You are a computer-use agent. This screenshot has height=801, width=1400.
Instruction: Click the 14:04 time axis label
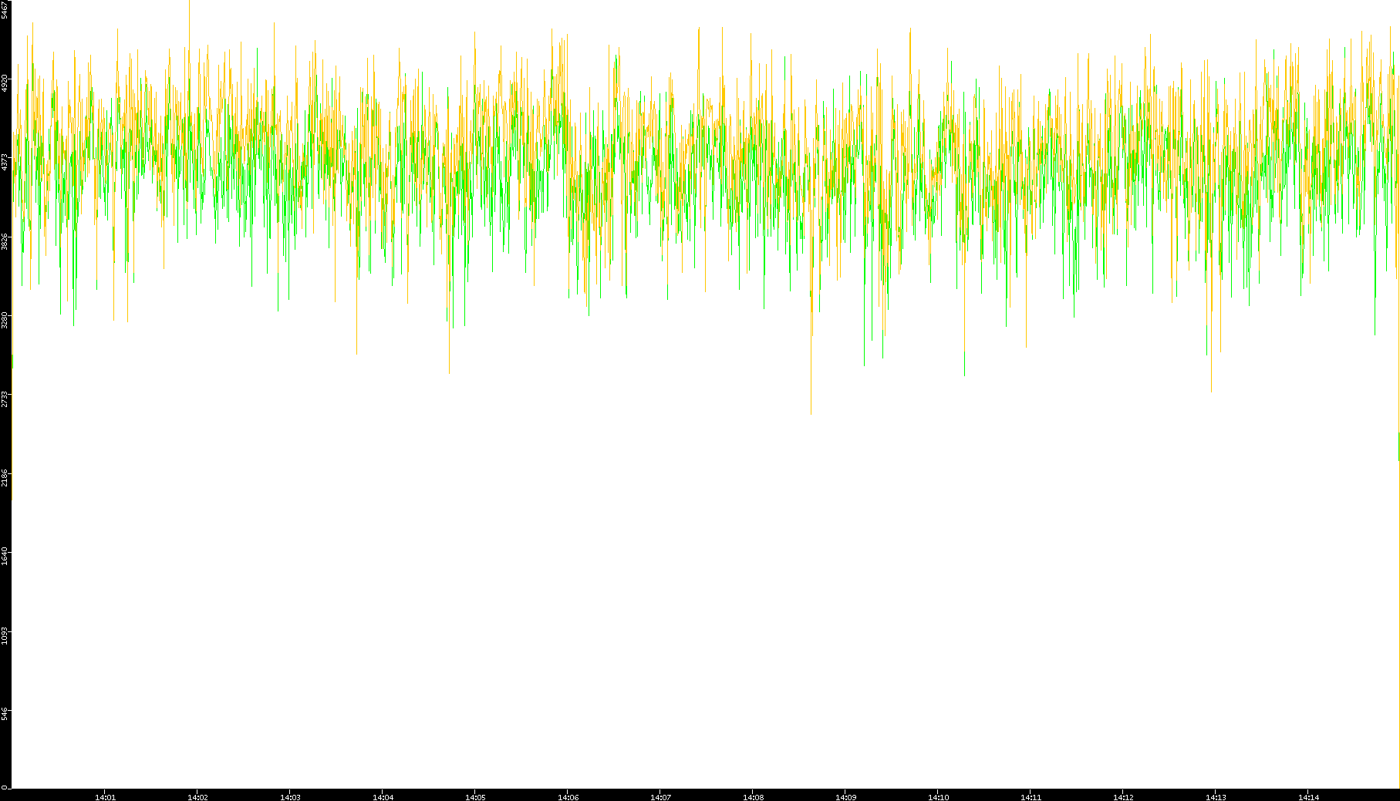click(x=383, y=797)
